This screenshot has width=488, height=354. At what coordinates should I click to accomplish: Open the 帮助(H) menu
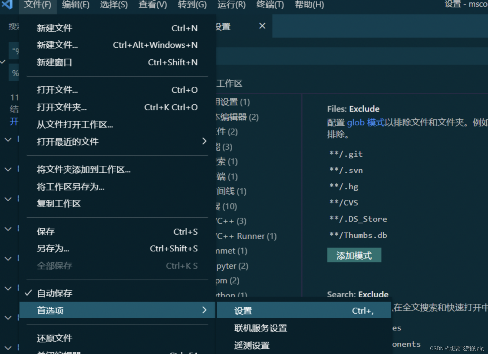[x=309, y=5]
